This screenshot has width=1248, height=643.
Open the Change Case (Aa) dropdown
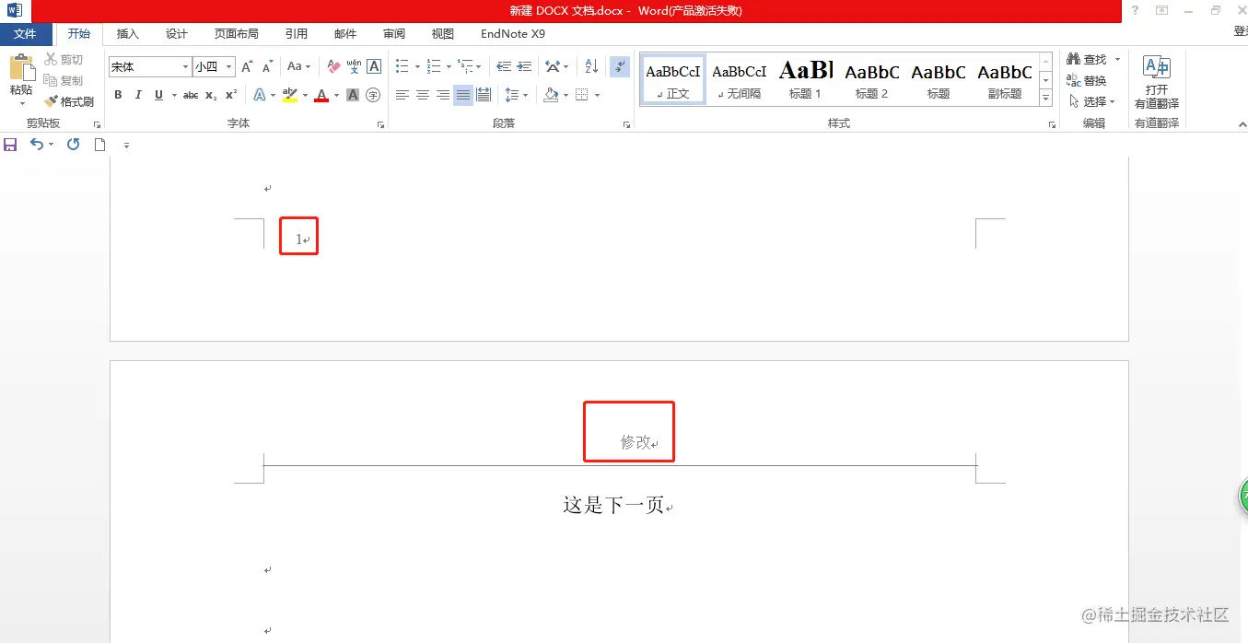coord(298,67)
